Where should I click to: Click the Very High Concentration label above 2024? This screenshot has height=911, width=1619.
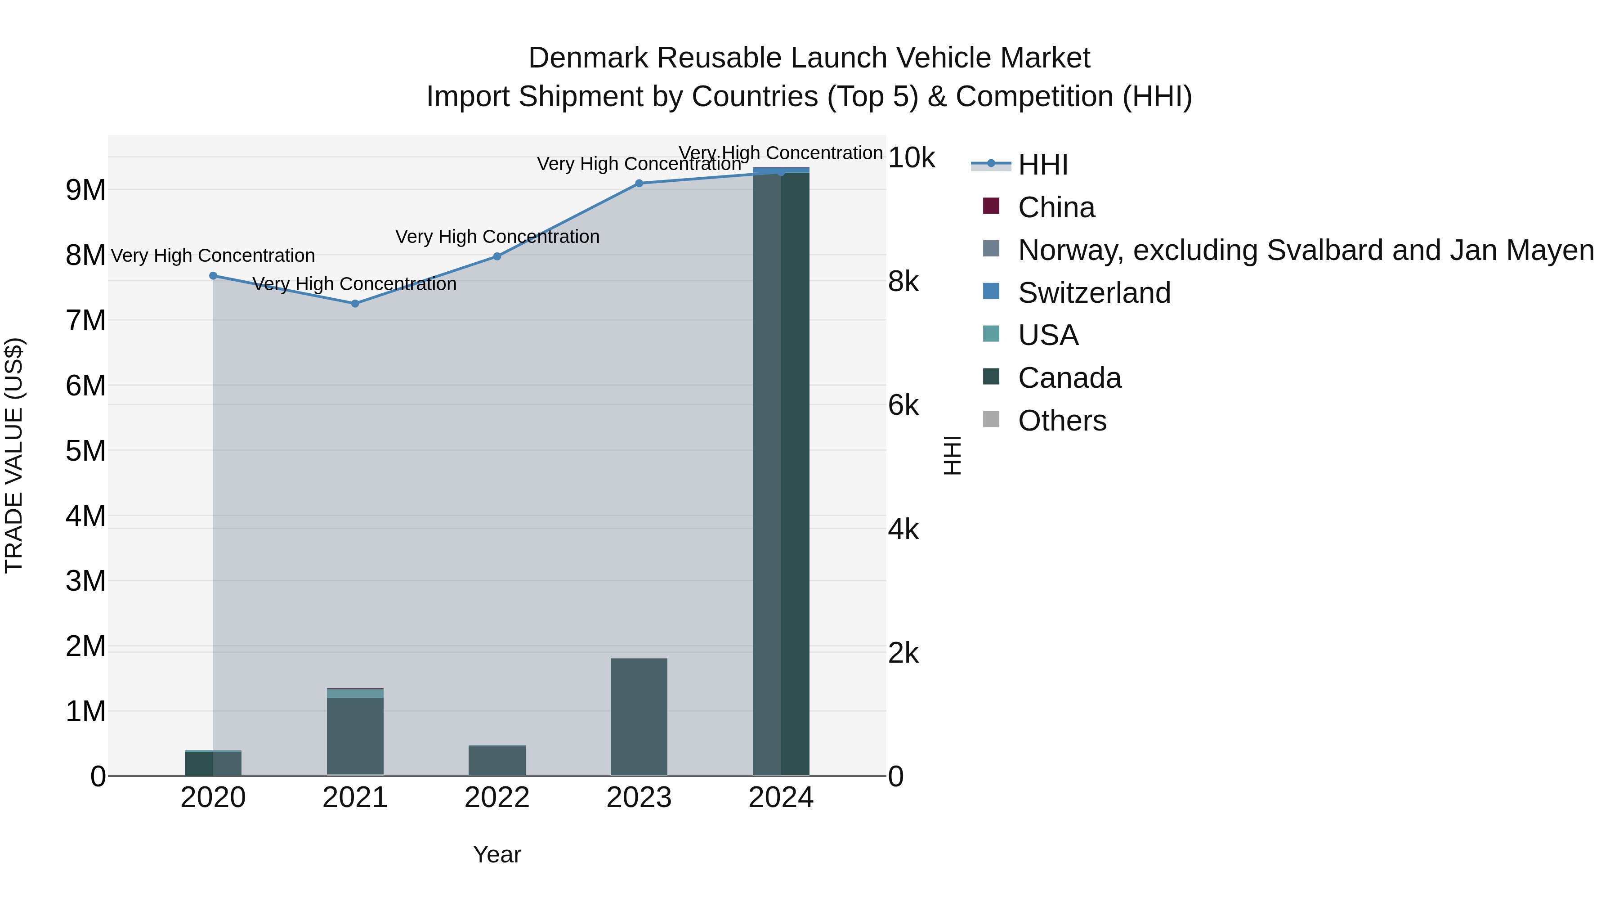pyautogui.click(x=781, y=153)
